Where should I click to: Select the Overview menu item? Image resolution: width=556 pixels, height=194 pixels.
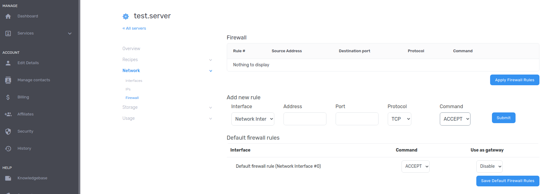131,49
